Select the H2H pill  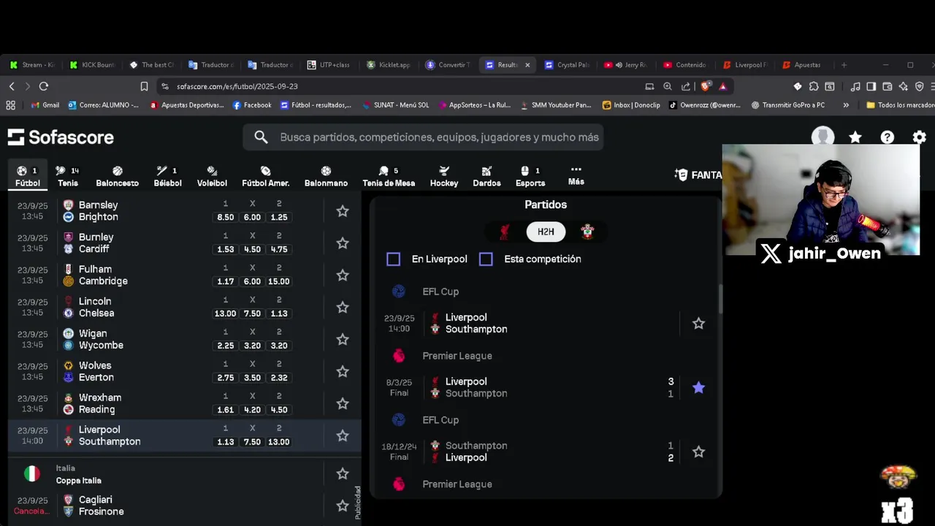click(546, 232)
